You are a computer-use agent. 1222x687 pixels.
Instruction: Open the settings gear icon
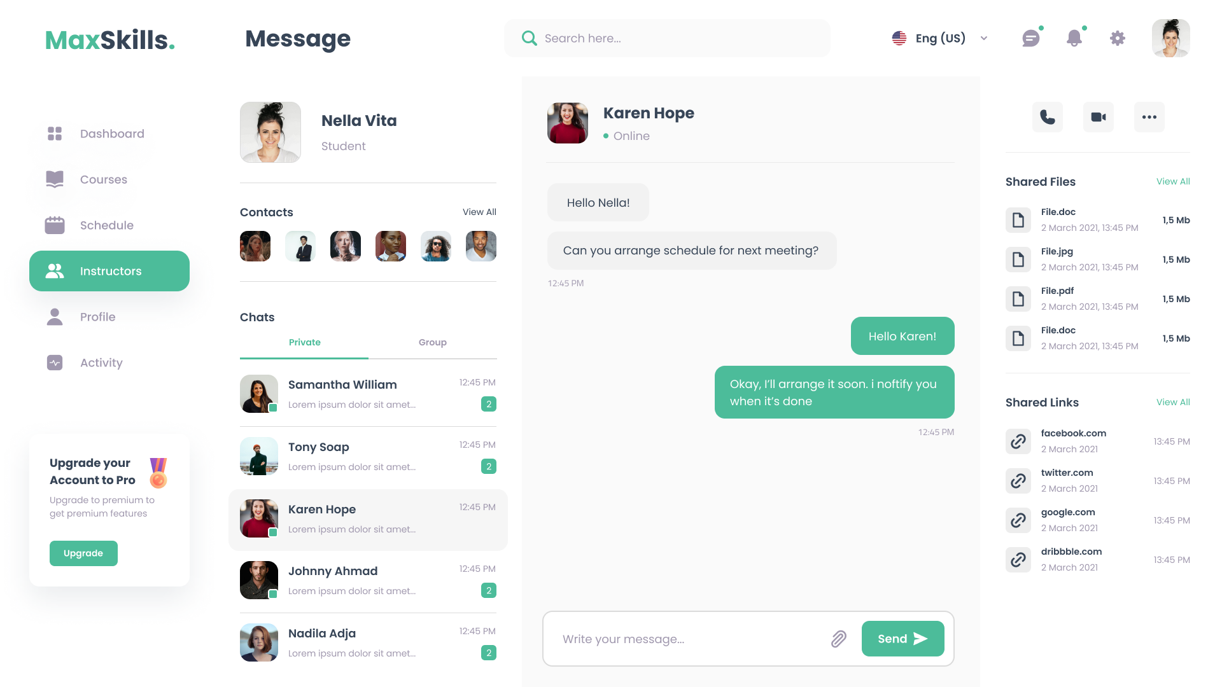[x=1118, y=38]
